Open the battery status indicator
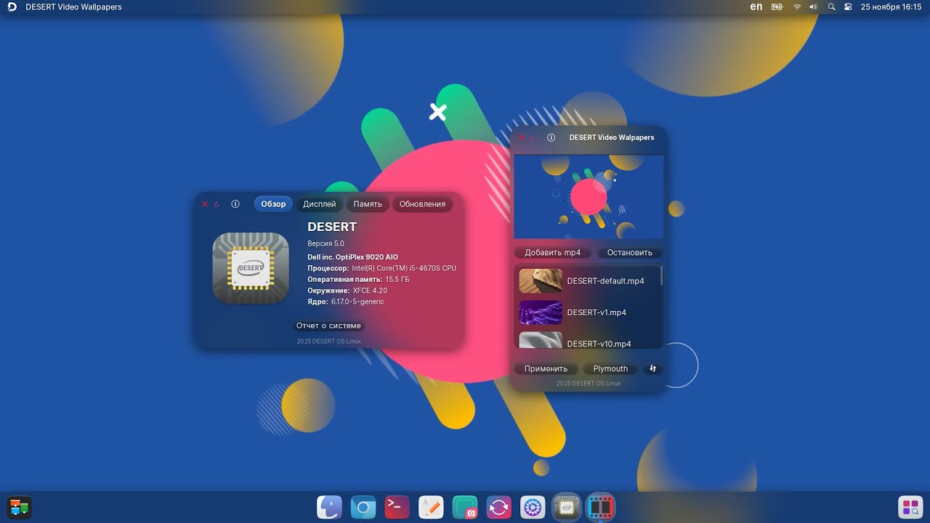The width and height of the screenshot is (930, 523). pos(777,7)
